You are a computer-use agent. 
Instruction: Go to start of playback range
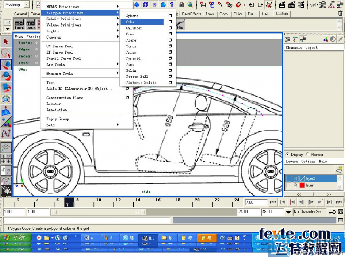(x=273, y=202)
